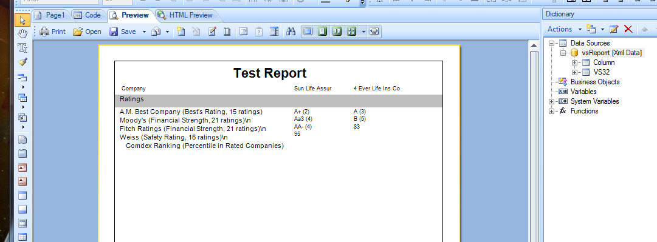Click the Cross bands category icon

(x=22, y=98)
